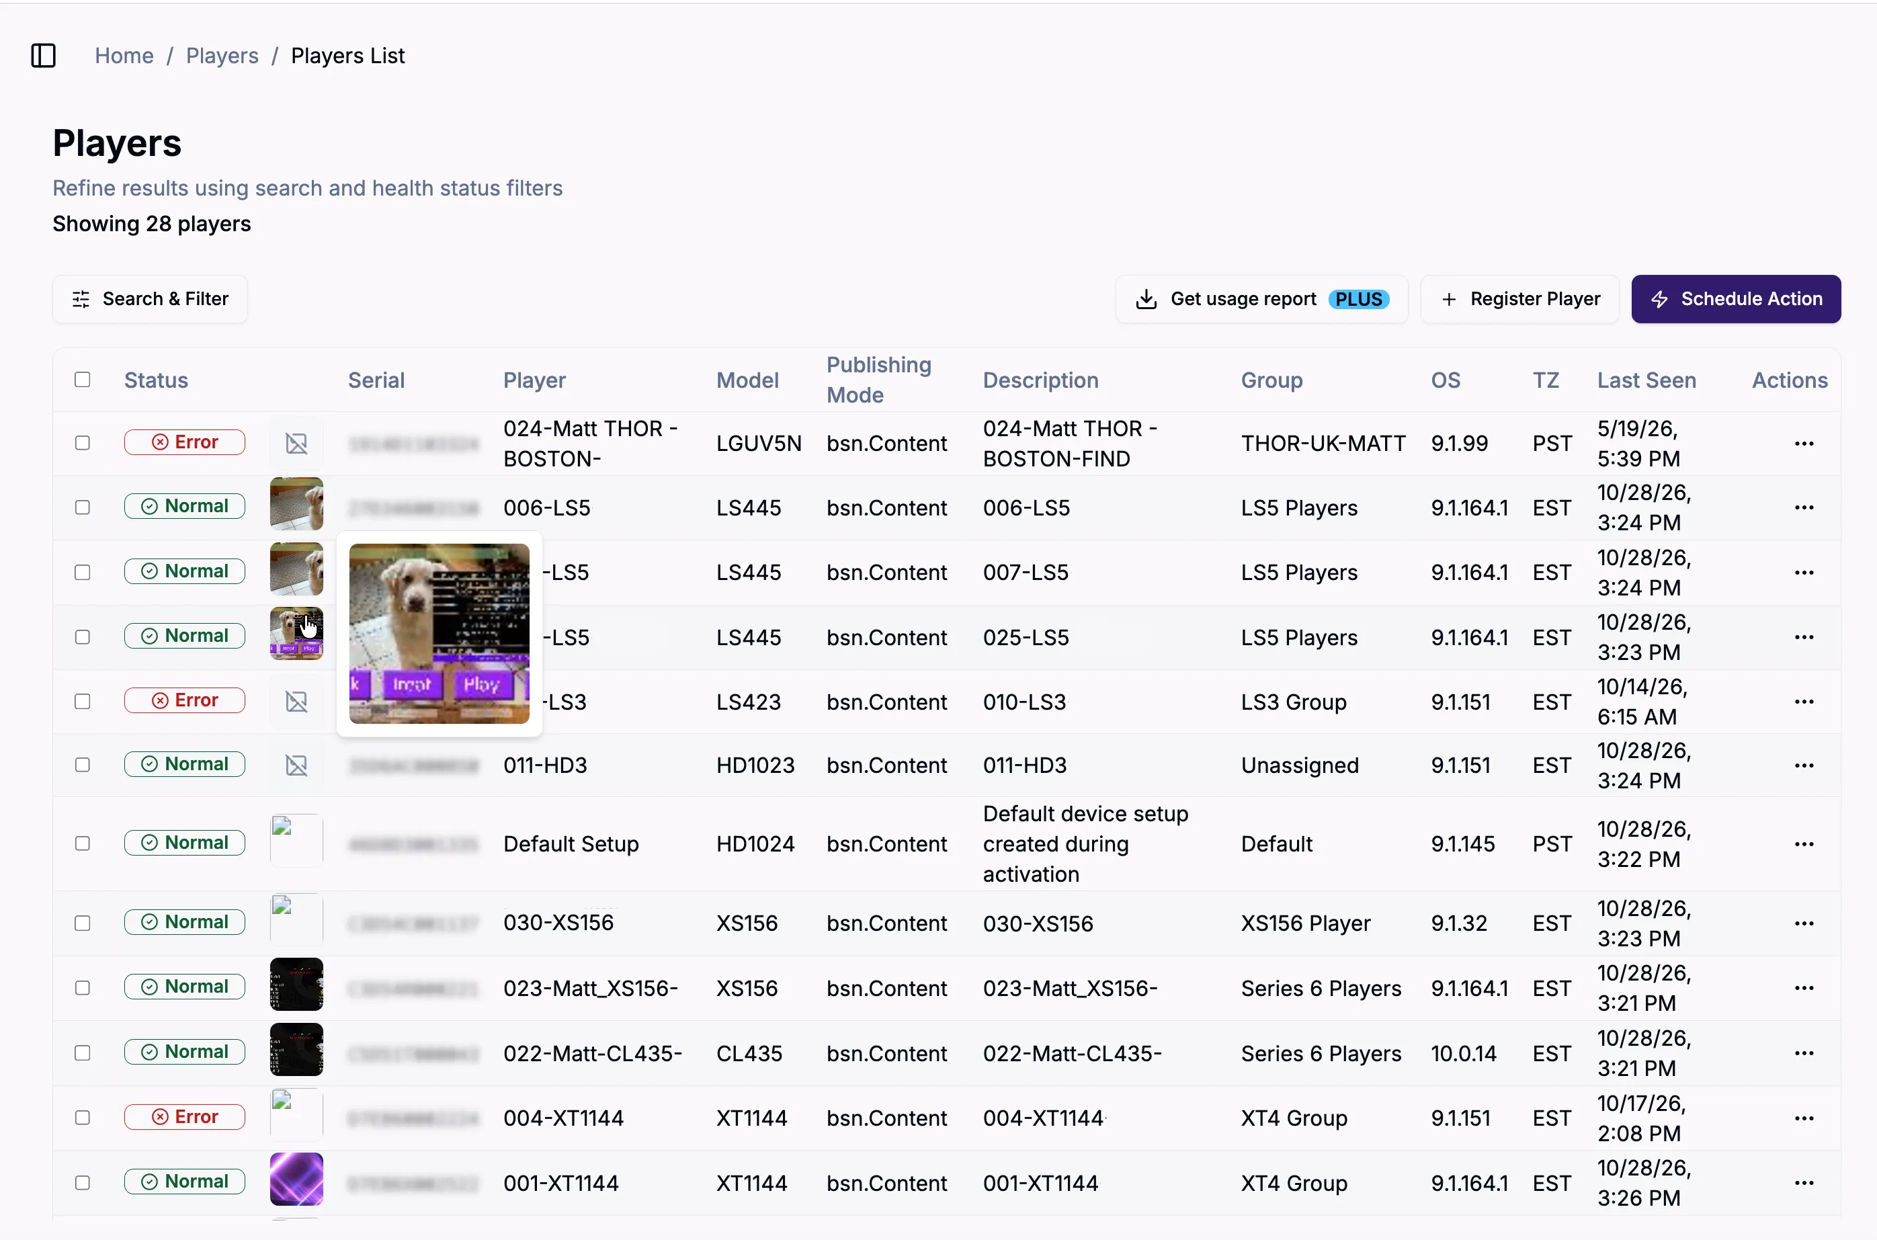Screen dimensions: 1877x1240
Task: Go to Players breadcrumb
Action: 222,55
